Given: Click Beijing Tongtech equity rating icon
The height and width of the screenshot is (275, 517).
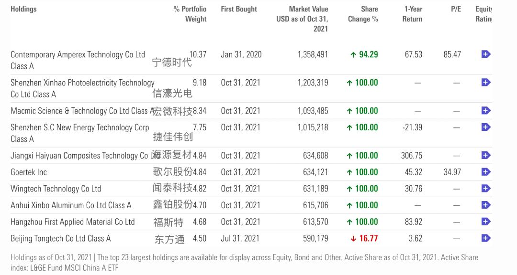Looking at the screenshot, I should pos(485,238).
